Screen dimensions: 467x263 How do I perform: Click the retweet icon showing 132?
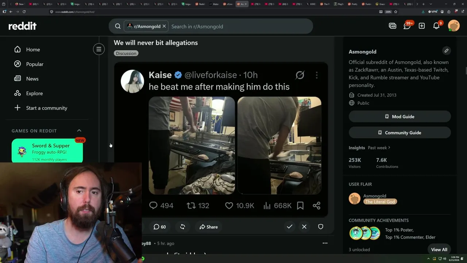191,206
